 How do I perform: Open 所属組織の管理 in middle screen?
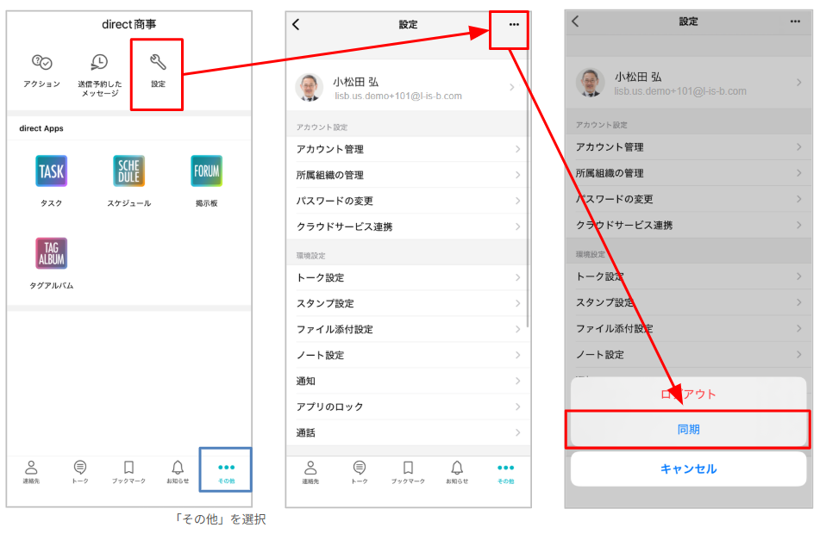pos(408,175)
